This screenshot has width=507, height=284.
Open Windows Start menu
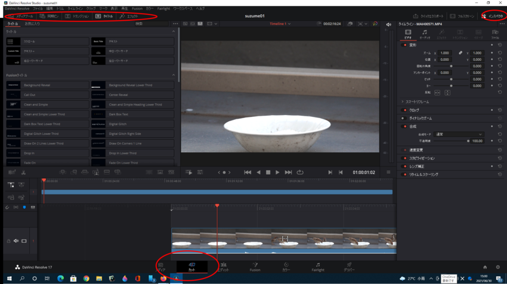(10, 279)
